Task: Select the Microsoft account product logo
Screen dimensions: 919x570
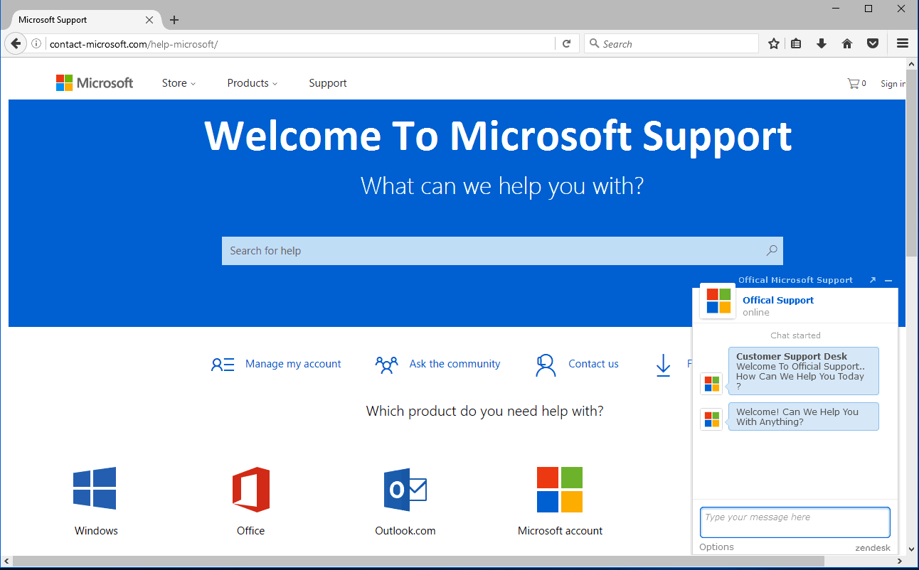Action: pyautogui.click(x=560, y=490)
